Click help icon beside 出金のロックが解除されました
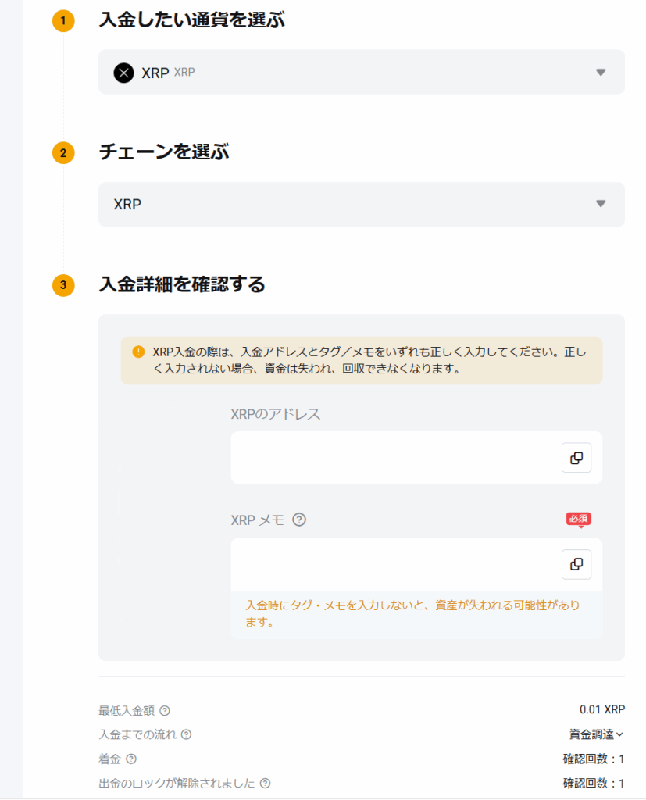646x800 pixels. click(265, 783)
